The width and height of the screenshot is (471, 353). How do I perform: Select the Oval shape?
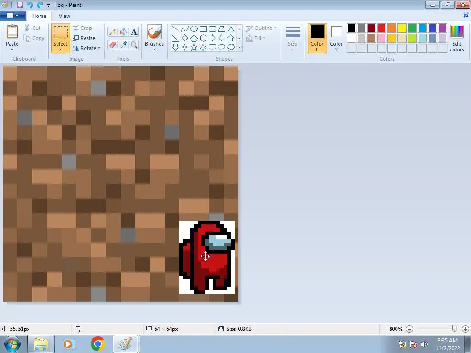[x=194, y=29]
